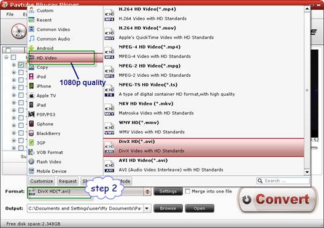The image size is (324, 228).
Task: Choose the Common Audio music note icon
Action: pos(31,39)
